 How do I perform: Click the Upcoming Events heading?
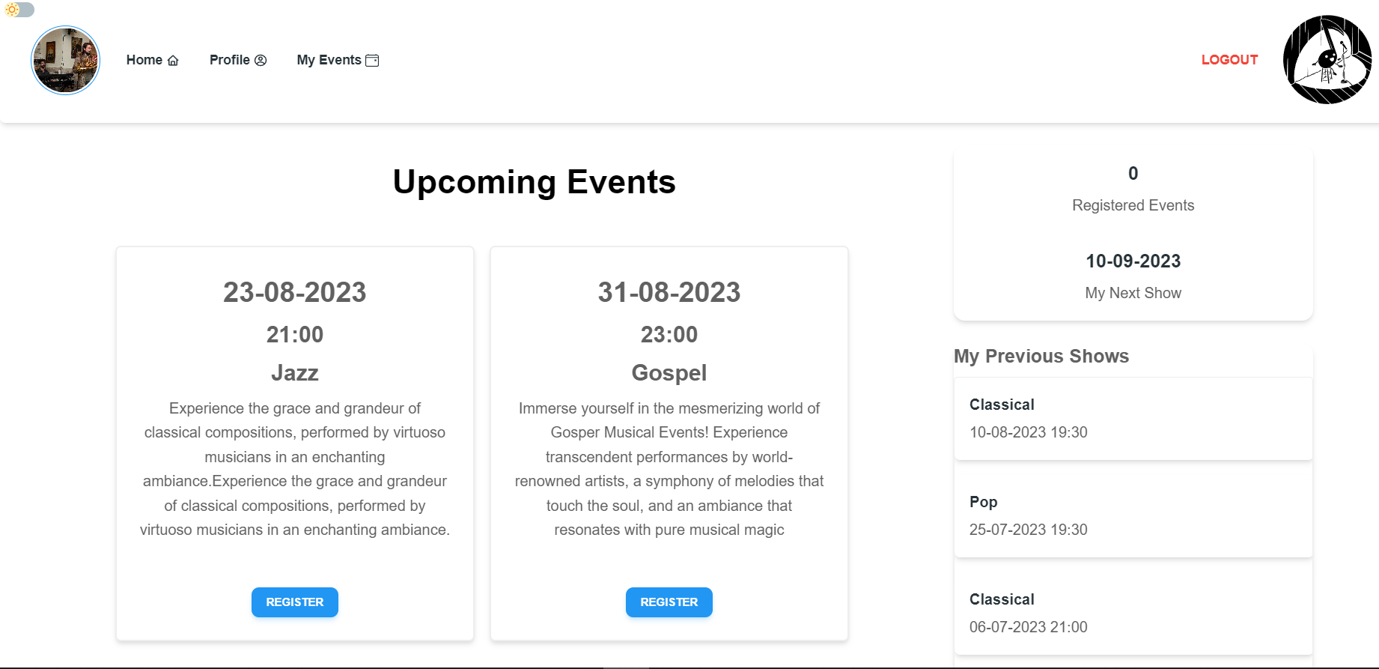click(535, 181)
